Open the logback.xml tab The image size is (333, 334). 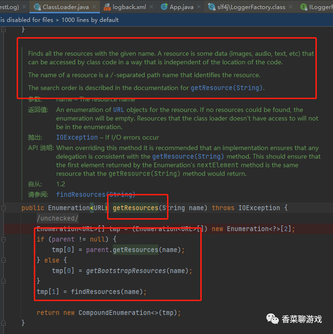tap(129, 7)
